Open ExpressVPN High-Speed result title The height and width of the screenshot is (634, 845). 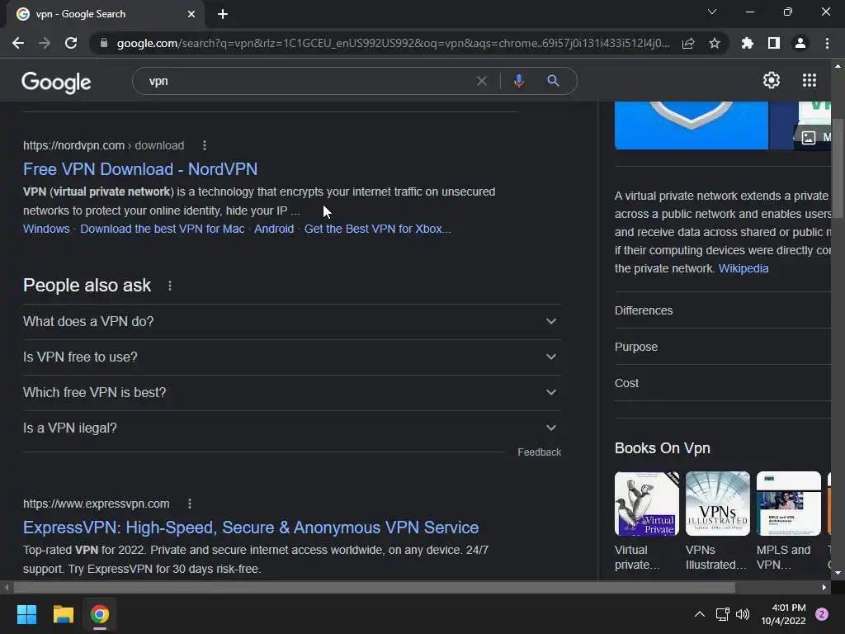[251, 528]
